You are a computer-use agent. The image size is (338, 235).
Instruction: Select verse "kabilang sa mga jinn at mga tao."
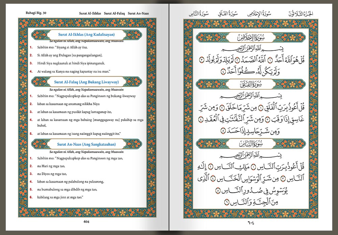pos(60,197)
